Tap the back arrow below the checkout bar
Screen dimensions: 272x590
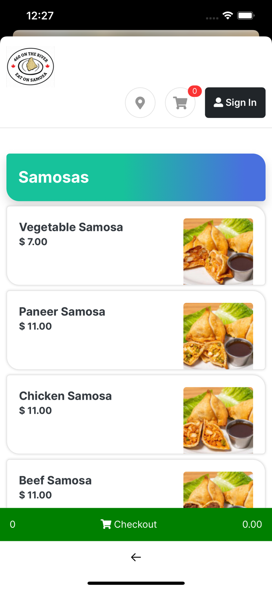click(x=136, y=557)
